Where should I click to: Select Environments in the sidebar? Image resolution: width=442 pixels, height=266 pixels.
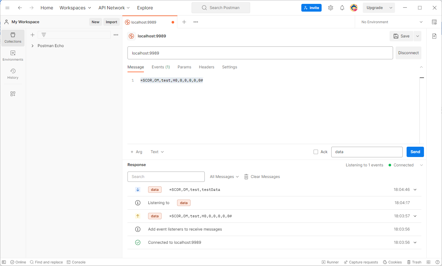point(13,56)
